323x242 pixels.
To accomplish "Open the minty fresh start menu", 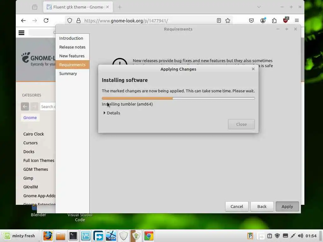I will [19, 236].
